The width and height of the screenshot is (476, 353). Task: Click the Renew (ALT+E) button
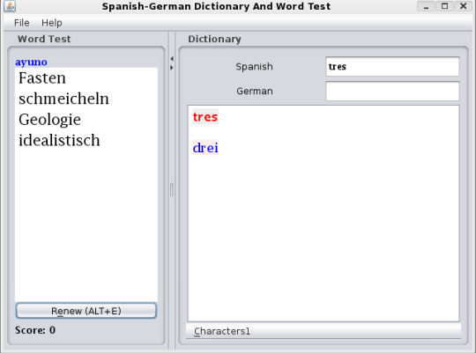click(x=86, y=311)
